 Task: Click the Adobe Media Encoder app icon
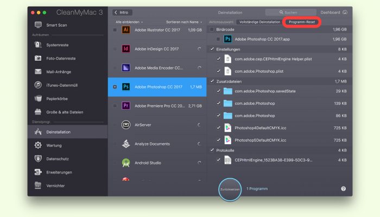coord(126,68)
